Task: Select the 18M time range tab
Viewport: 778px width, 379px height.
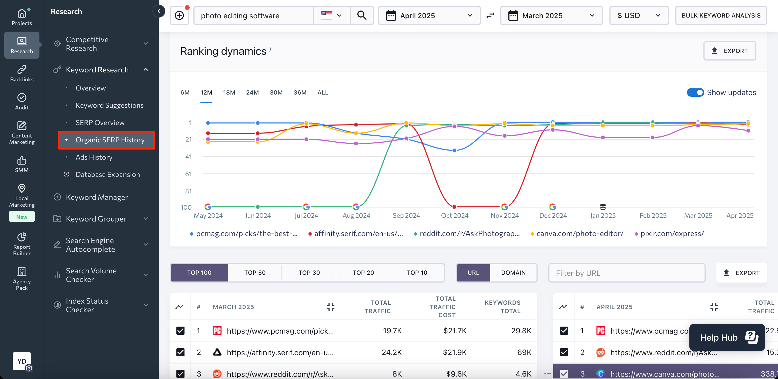Action: coord(229,92)
